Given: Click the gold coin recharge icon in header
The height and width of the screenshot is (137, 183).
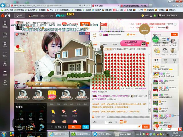Looking at the screenshot, I should 142,15.
